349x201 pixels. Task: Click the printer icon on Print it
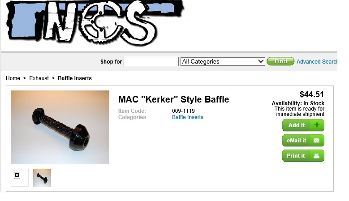click(316, 156)
